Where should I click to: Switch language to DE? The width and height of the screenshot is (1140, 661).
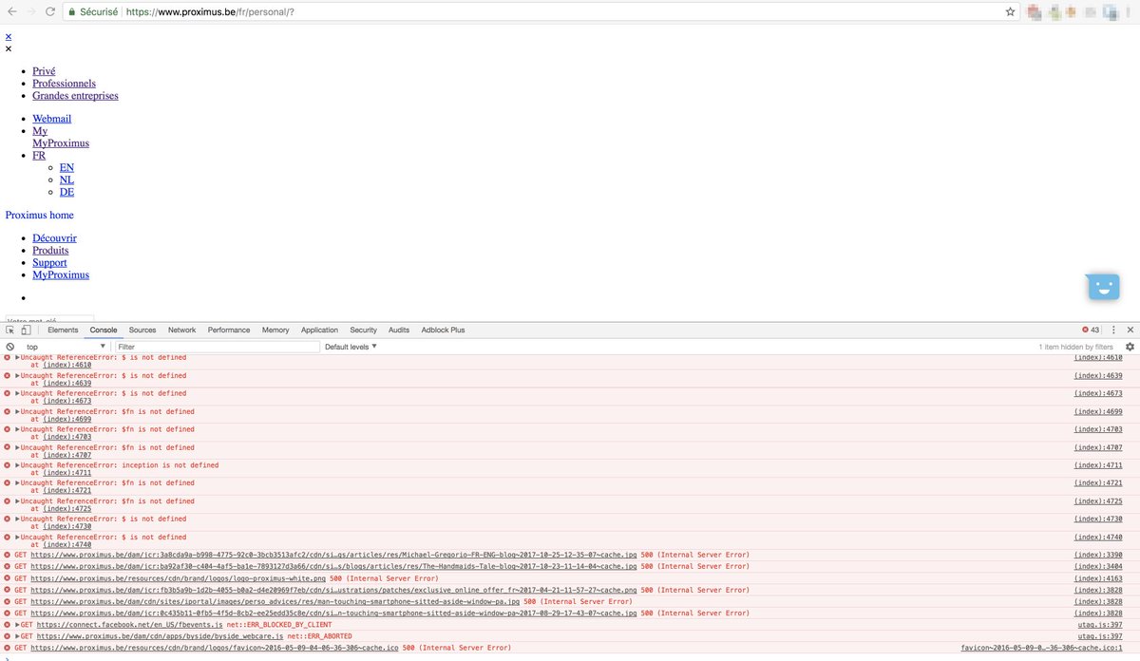pyautogui.click(x=66, y=193)
